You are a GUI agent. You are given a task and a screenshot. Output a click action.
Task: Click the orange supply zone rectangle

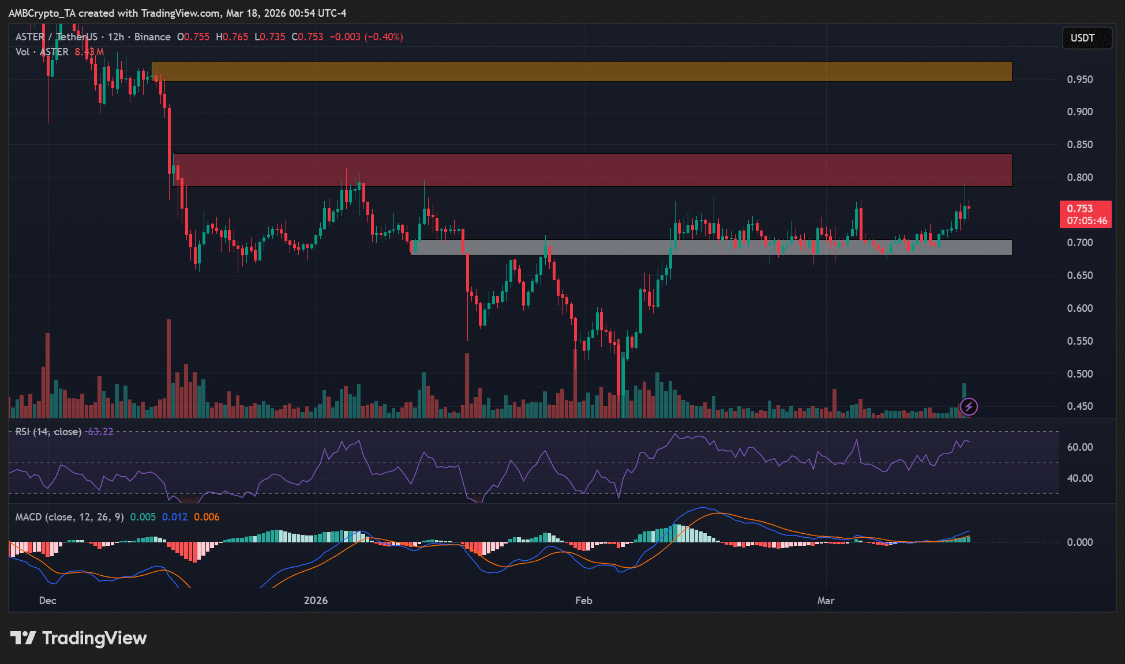pos(582,71)
